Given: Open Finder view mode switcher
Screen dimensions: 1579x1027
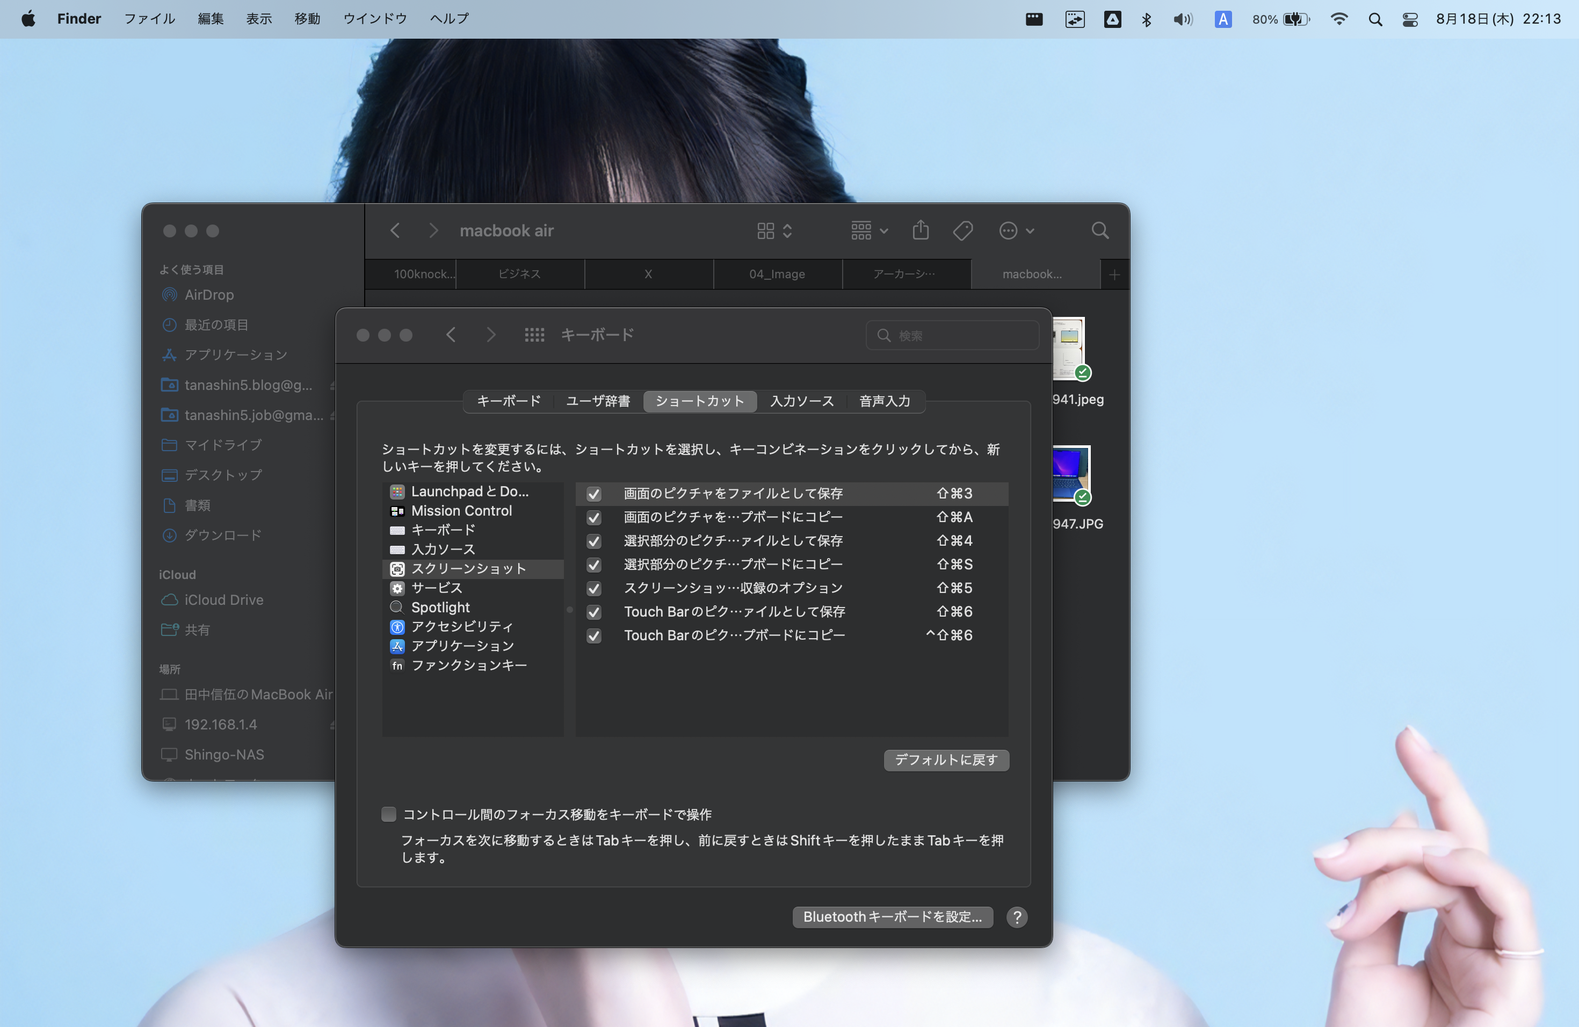Looking at the screenshot, I should point(775,231).
